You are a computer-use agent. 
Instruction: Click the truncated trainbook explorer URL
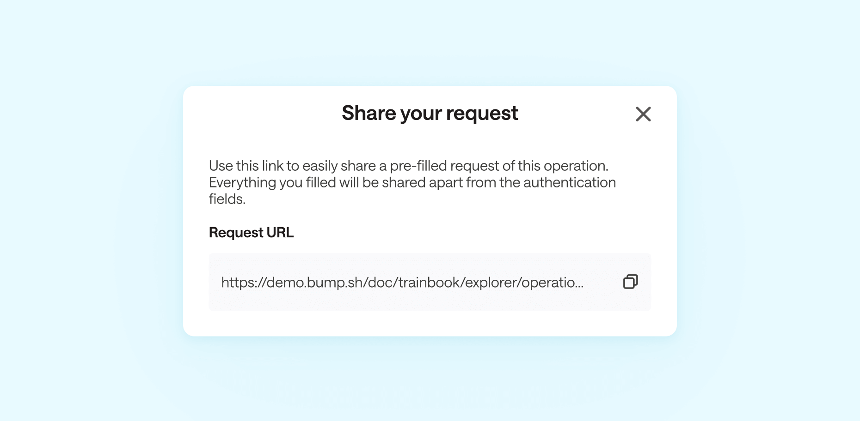click(402, 283)
